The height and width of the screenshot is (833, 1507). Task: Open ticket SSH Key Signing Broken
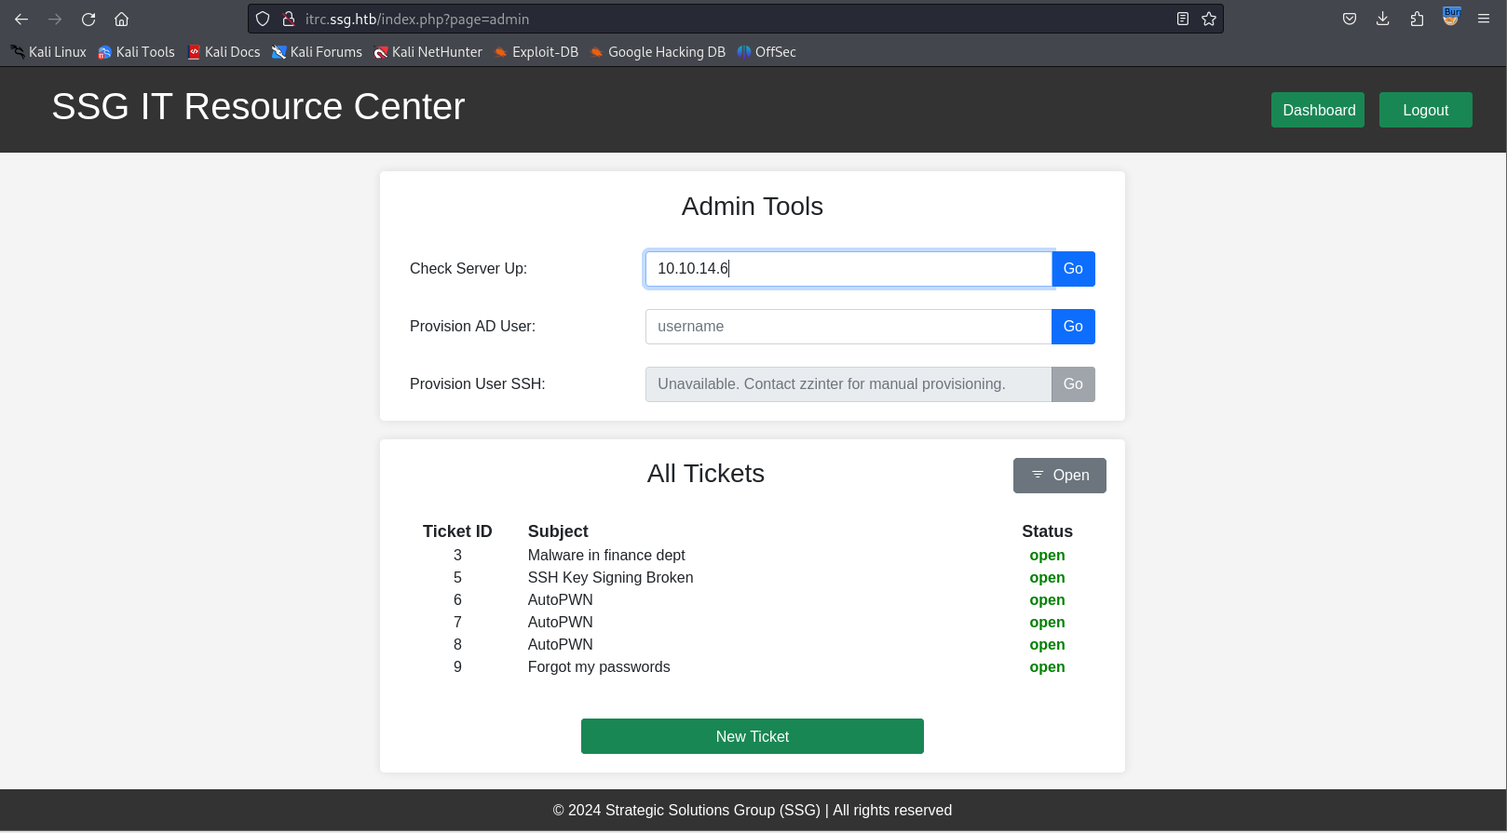point(610,578)
